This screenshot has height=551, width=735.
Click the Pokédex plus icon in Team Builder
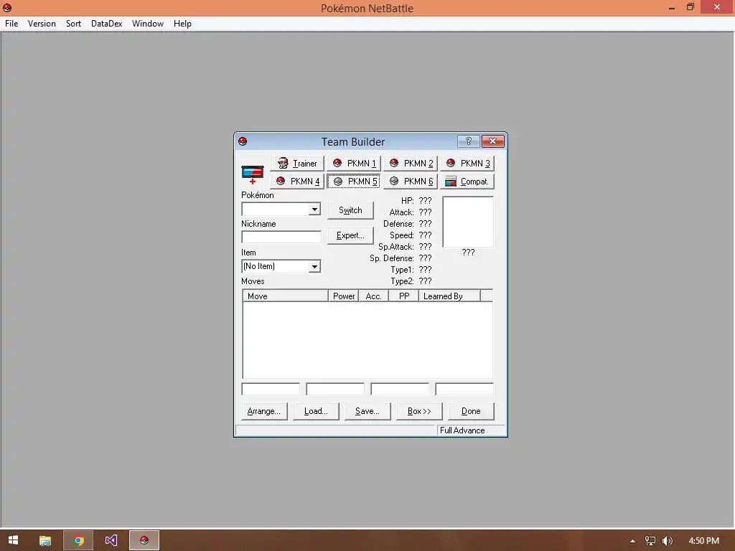click(x=253, y=175)
